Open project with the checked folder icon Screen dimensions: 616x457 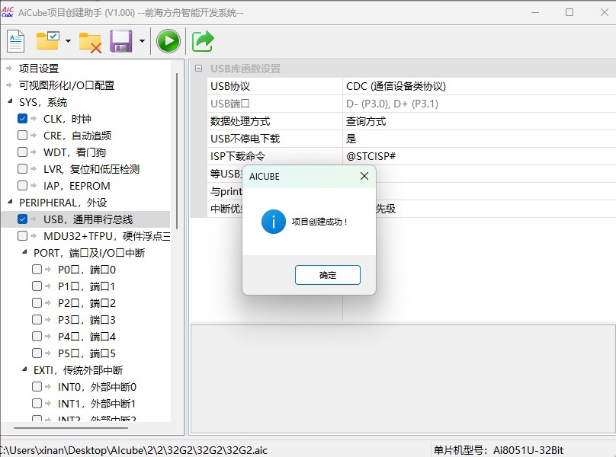[x=47, y=41]
